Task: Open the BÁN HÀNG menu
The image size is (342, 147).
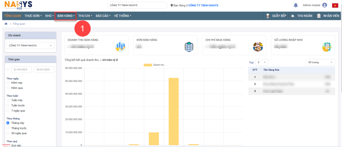Action: tap(66, 16)
